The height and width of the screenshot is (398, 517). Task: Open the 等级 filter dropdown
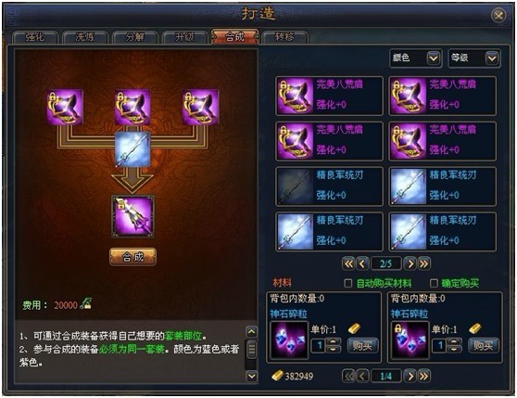(x=492, y=58)
